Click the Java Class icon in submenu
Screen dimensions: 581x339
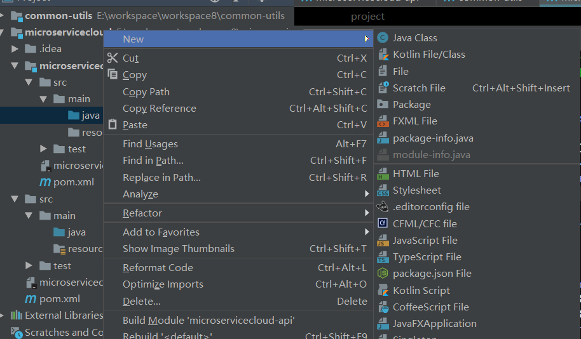[383, 37]
